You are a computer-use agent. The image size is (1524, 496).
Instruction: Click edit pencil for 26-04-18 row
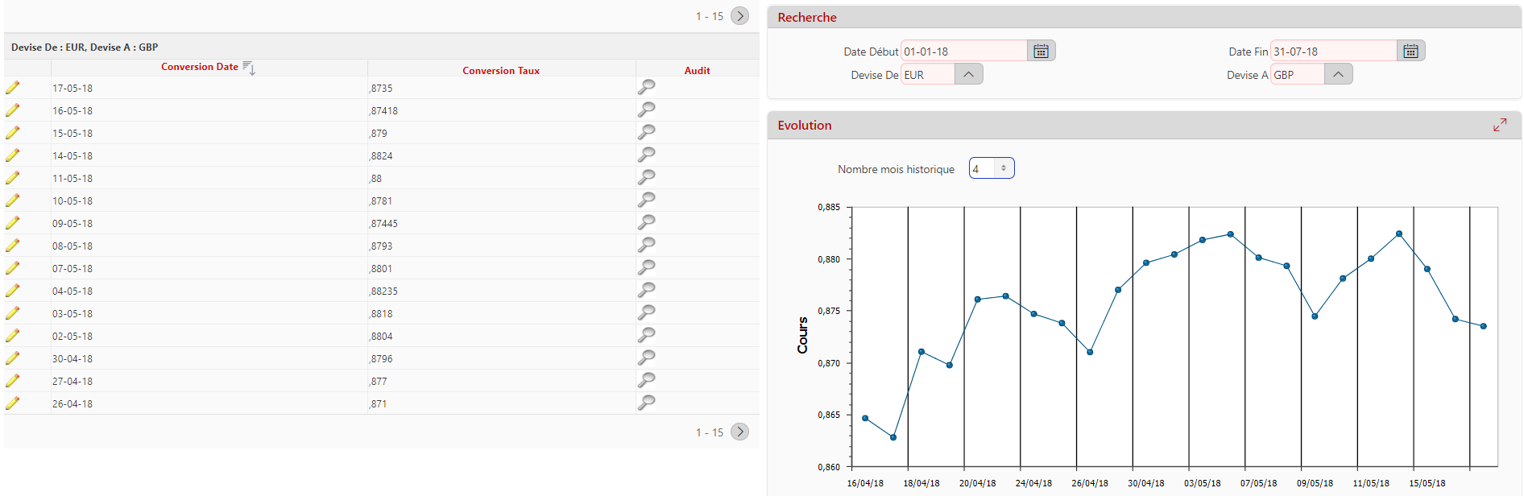click(x=13, y=403)
